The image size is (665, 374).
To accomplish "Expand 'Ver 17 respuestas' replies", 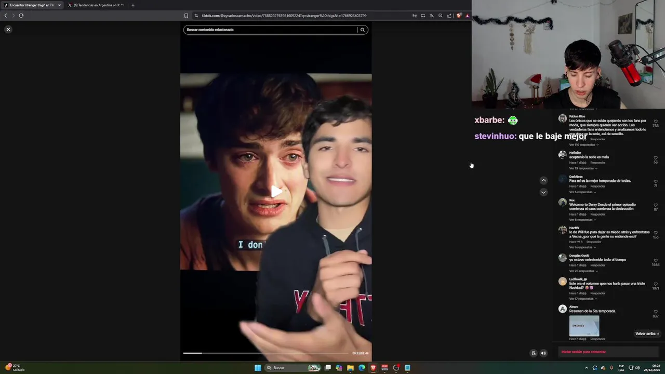I will point(583,299).
